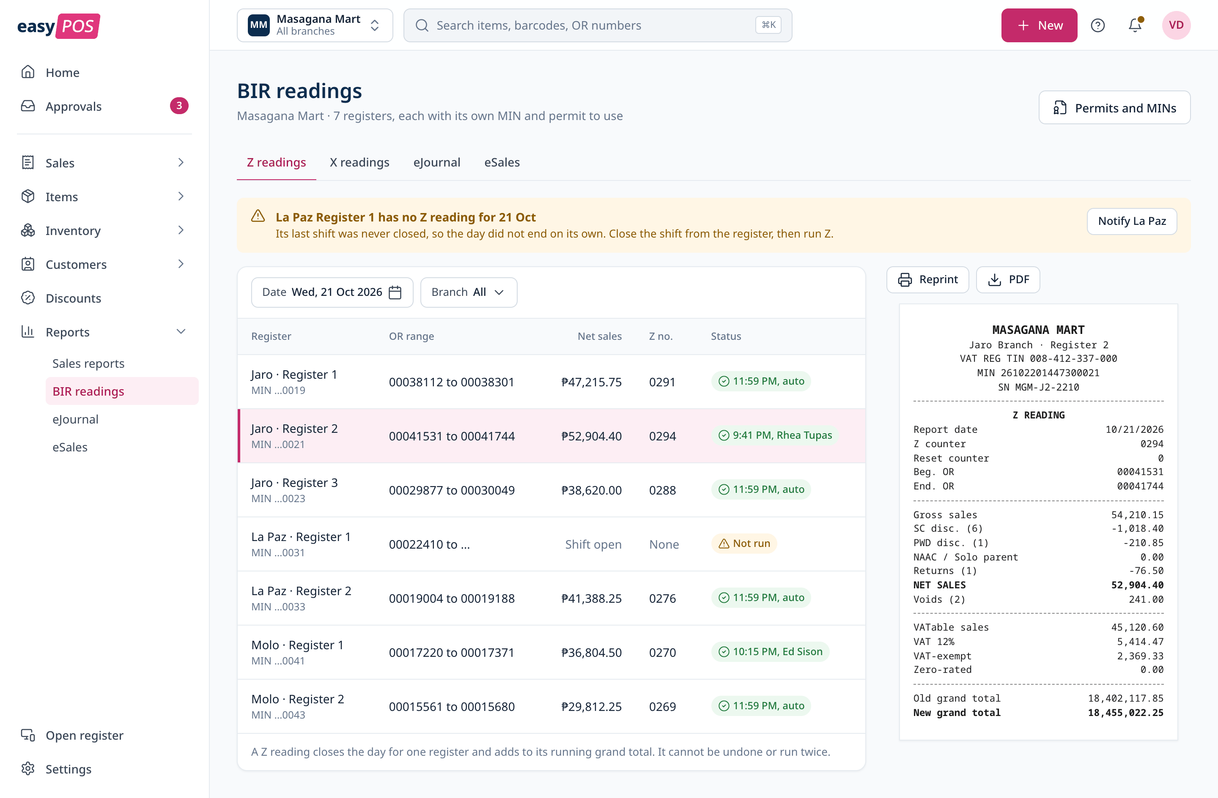
Task: Download the Z reading as PDF
Action: click(1008, 279)
